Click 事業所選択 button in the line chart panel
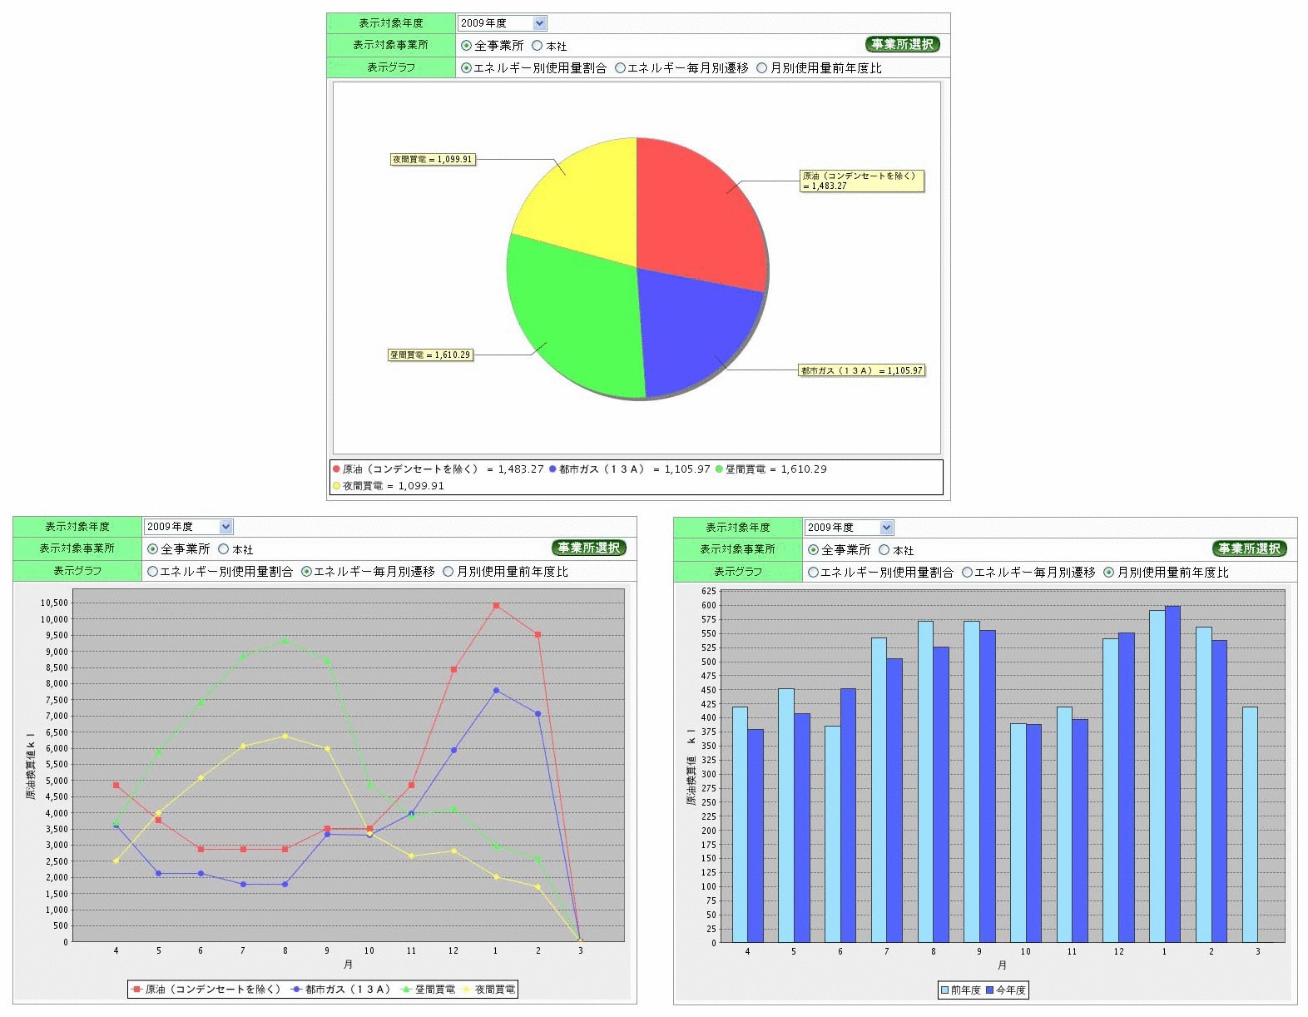1308x1017 pixels. click(589, 548)
